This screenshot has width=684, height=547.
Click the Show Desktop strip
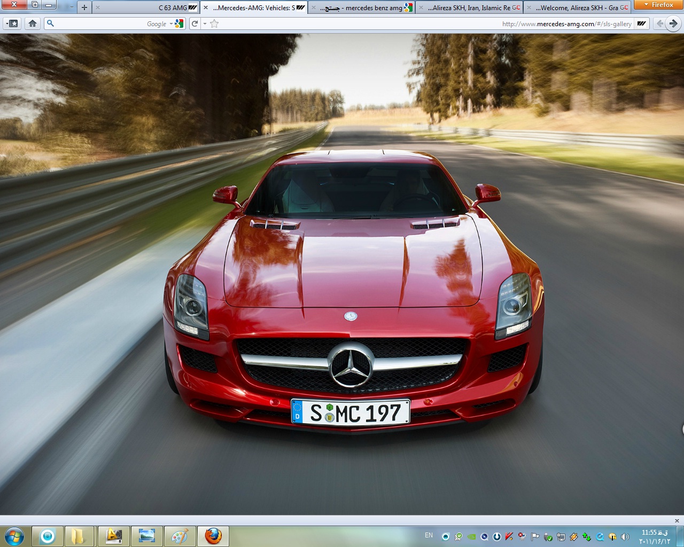point(680,536)
